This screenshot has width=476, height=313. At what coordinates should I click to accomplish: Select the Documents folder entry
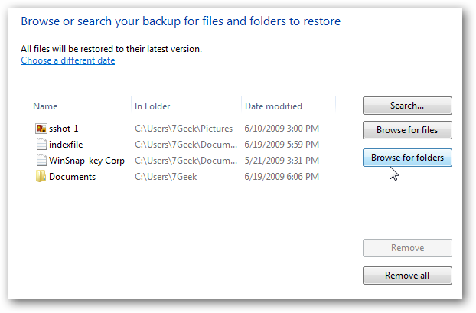click(72, 177)
